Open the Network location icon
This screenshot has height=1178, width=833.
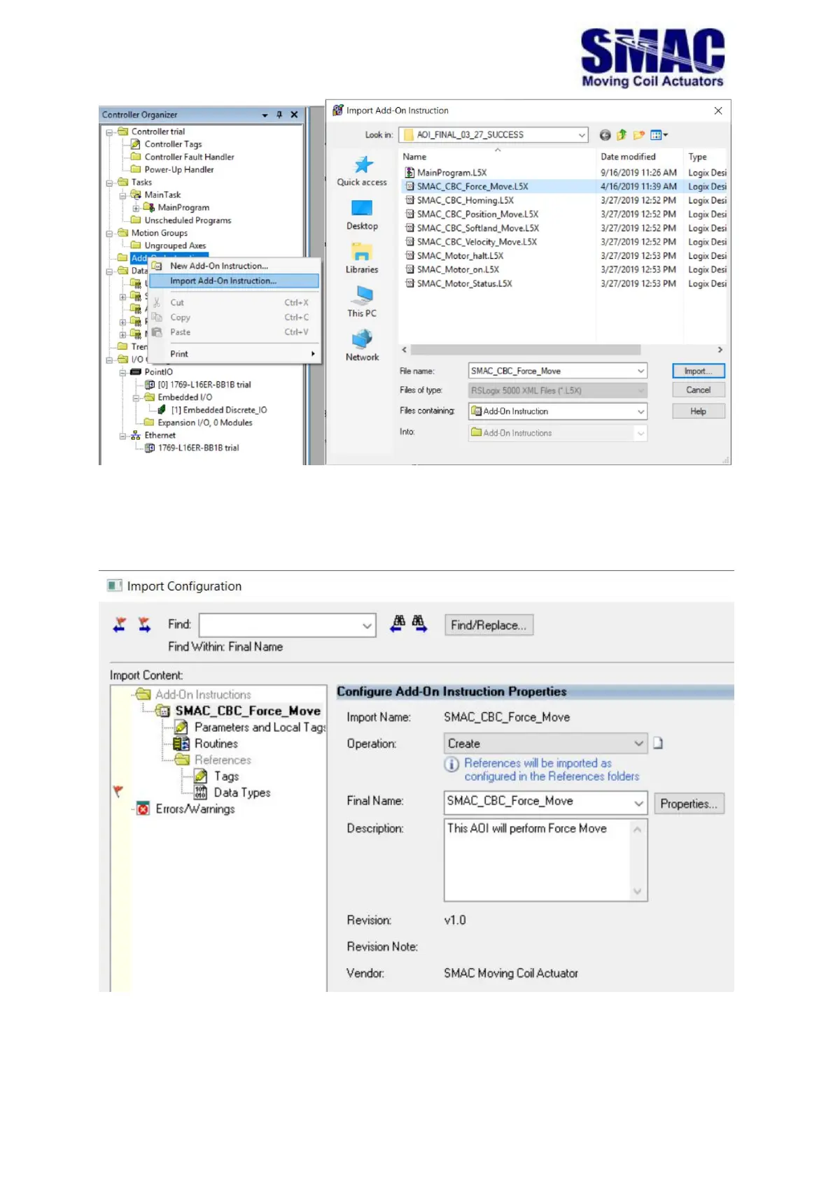click(x=362, y=339)
